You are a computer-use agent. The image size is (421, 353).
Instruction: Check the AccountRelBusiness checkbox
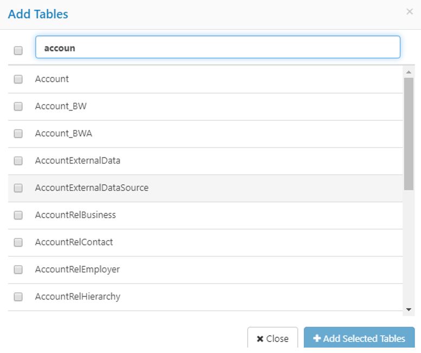[18, 215]
